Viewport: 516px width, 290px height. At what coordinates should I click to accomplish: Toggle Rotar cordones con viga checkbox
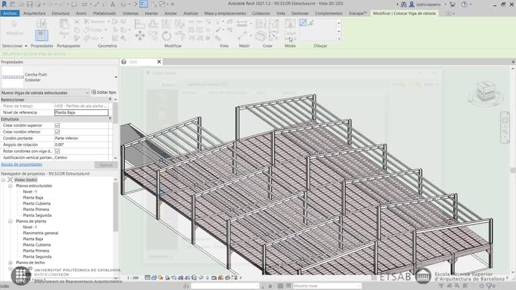(x=57, y=151)
